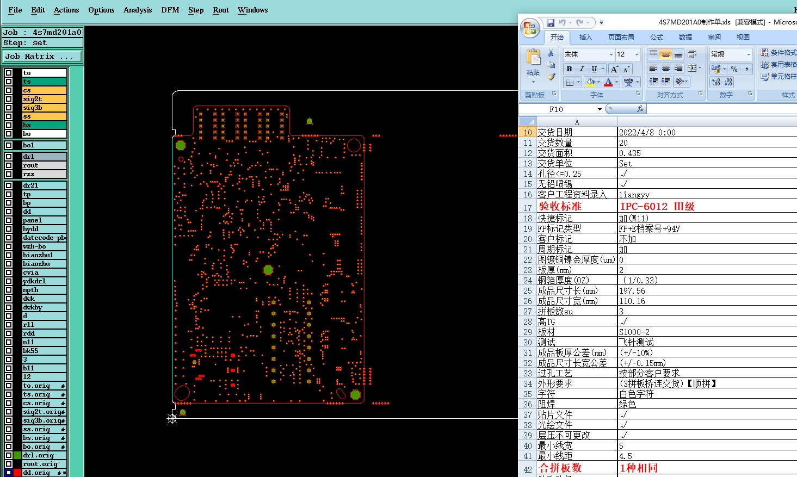The height and width of the screenshot is (477, 797).
Task: Click the Redo icon in Excel
Action: [579, 22]
